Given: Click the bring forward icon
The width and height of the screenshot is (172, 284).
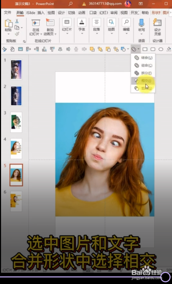Looking at the screenshot, I should pyautogui.click(x=92, y=49).
